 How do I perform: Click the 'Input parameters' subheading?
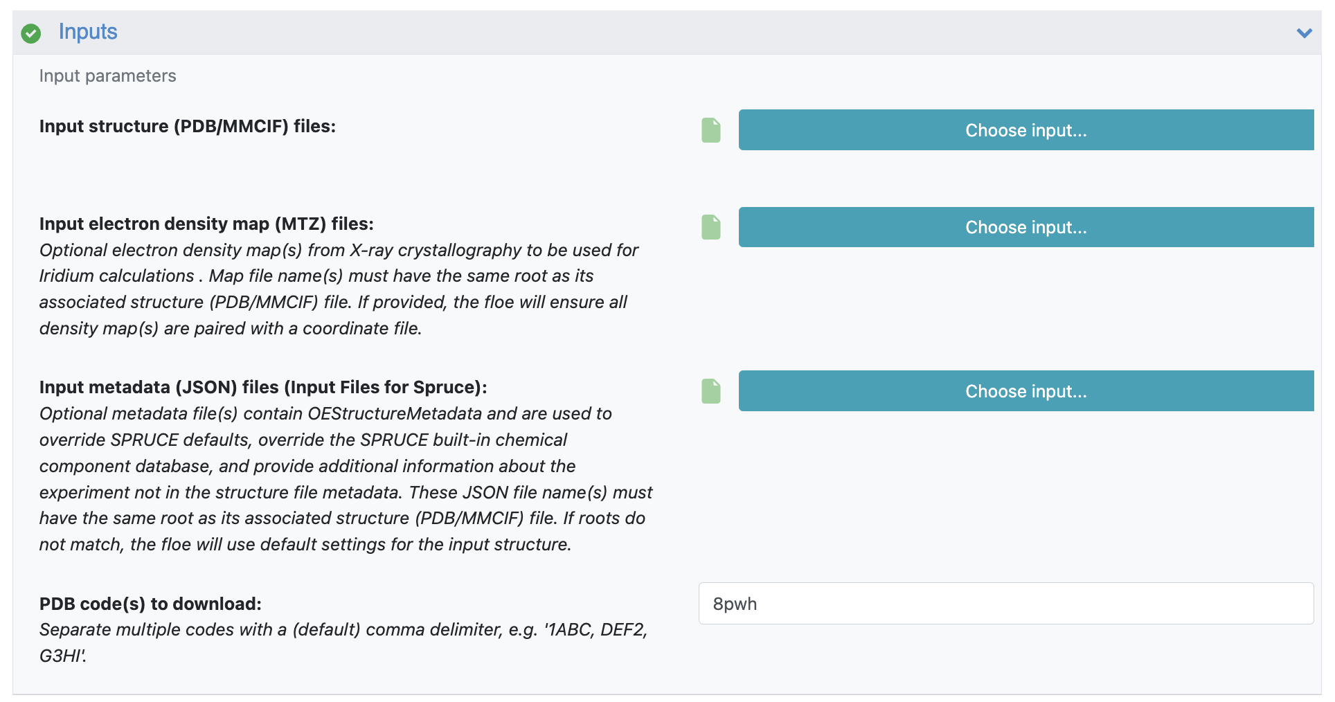click(107, 76)
